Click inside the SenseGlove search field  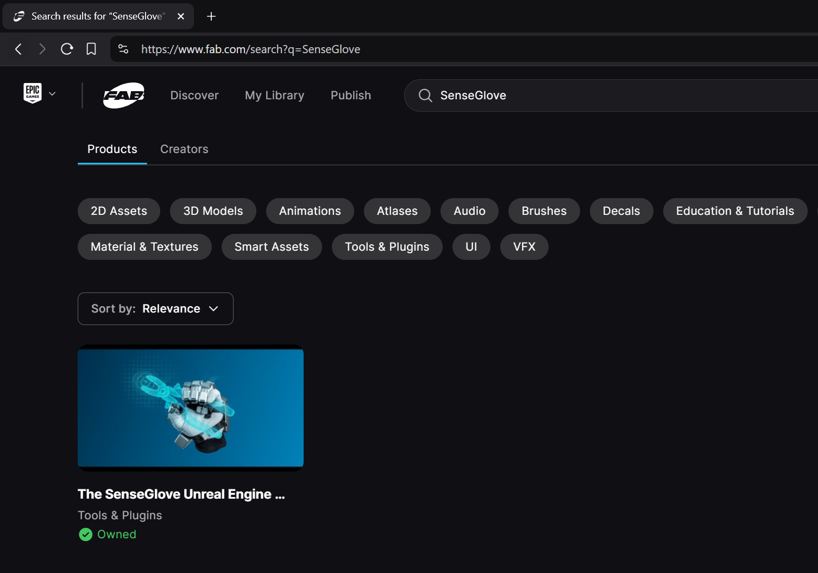[x=543, y=95]
